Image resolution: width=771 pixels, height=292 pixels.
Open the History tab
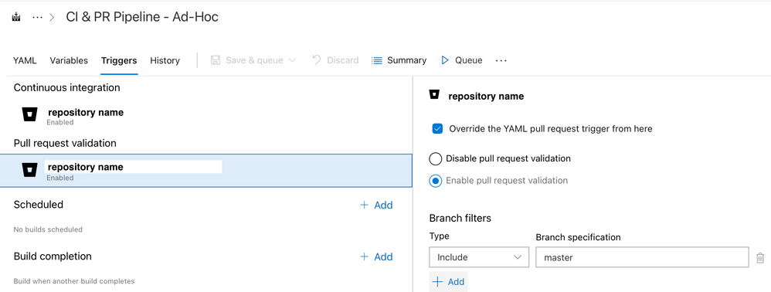[165, 60]
